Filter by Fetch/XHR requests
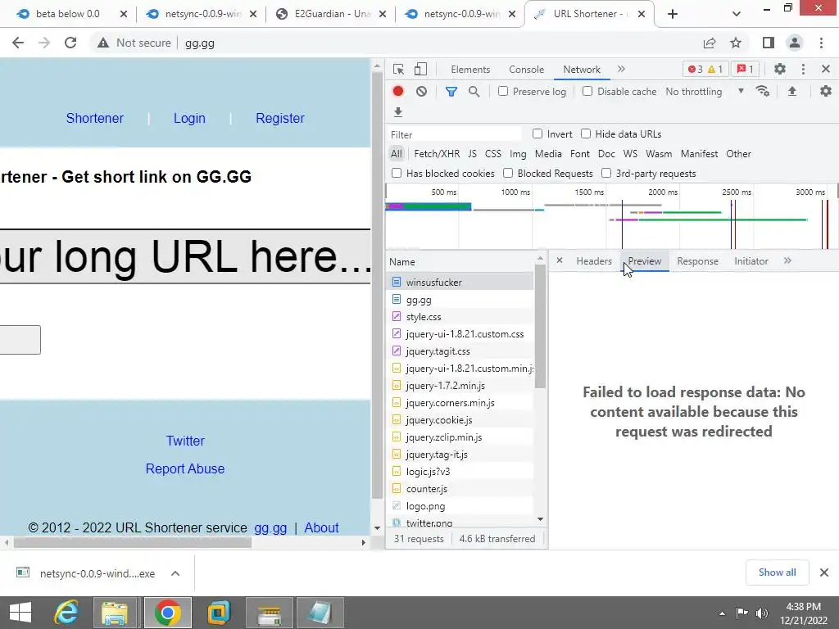839x629 pixels. pos(437,153)
